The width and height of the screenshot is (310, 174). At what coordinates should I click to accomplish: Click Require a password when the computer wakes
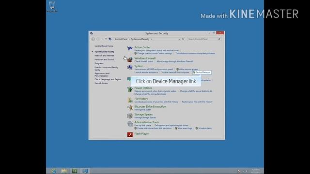pyautogui.click(x=155, y=91)
